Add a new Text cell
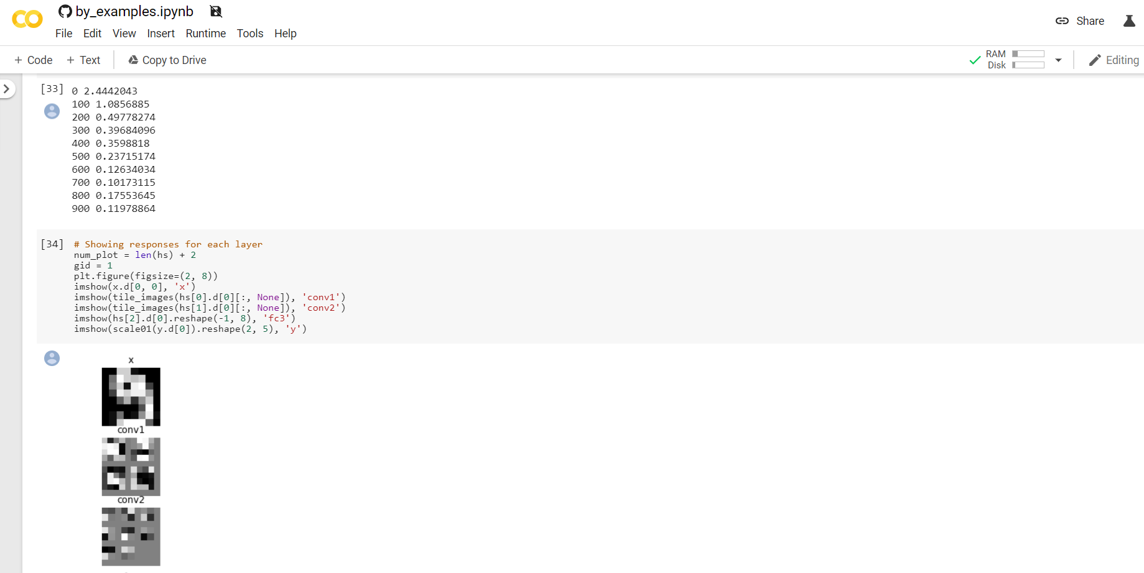The height and width of the screenshot is (573, 1144). (x=83, y=60)
